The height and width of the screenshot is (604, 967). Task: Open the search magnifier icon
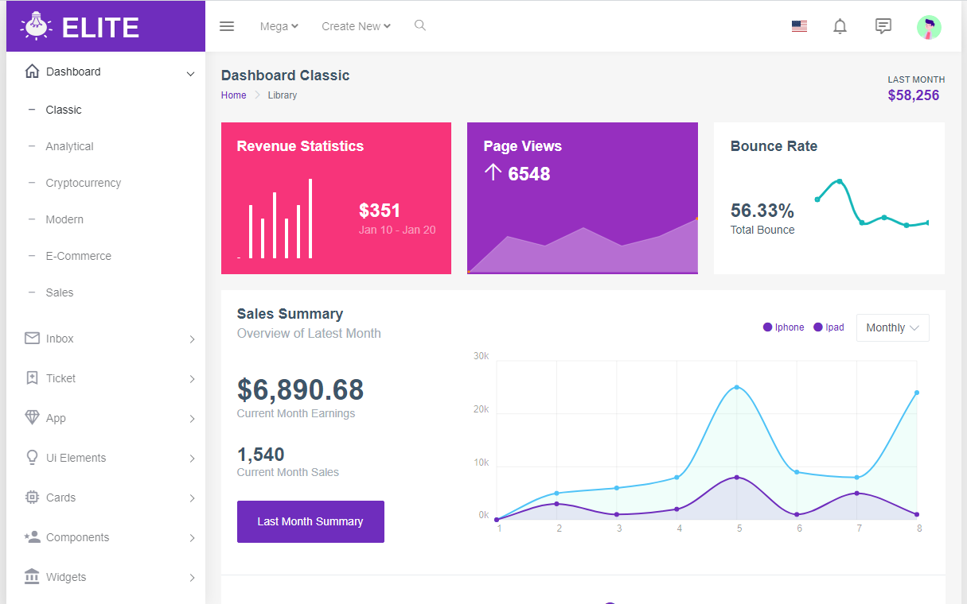419,25
